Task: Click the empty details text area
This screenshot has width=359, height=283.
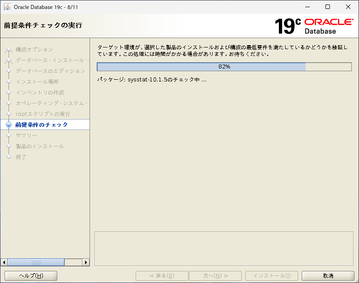Action: (x=224, y=249)
